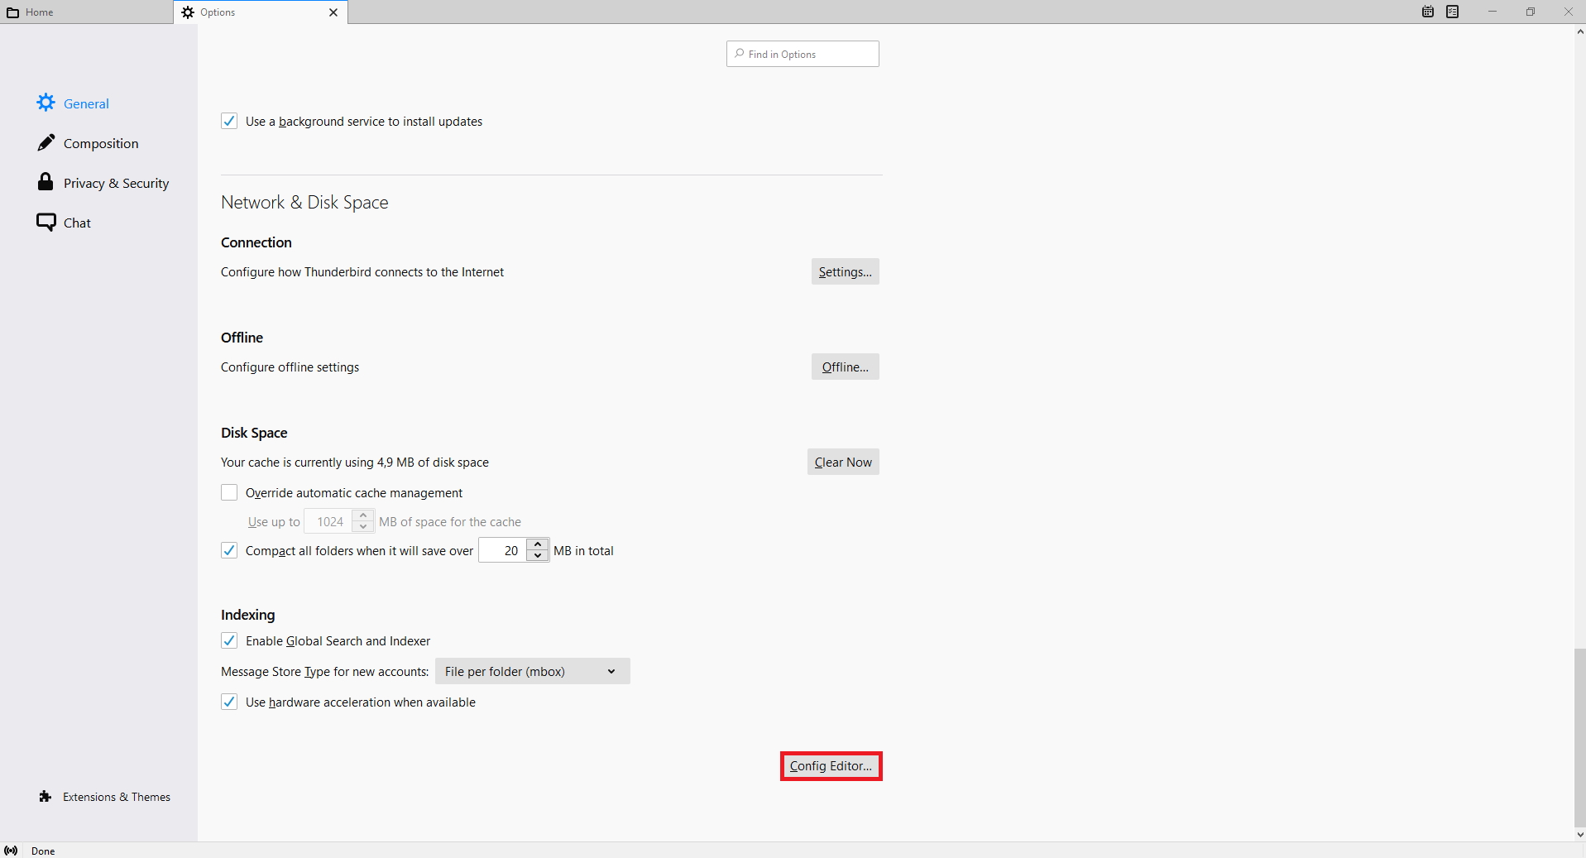Close the Options tab
This screenshot has width=1586, height=858.
(x=333, y=12)
